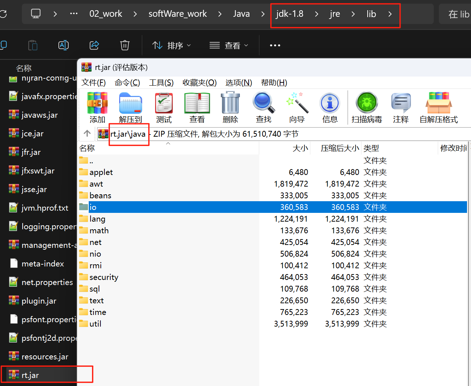The image size is (471, 386).
Task: Click the breadcrumb overflow ellipsis
Action: [74, 13]
